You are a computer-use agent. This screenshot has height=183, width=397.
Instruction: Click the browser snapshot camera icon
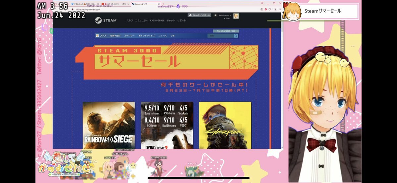pyautogui.click(x=262, y=9)
